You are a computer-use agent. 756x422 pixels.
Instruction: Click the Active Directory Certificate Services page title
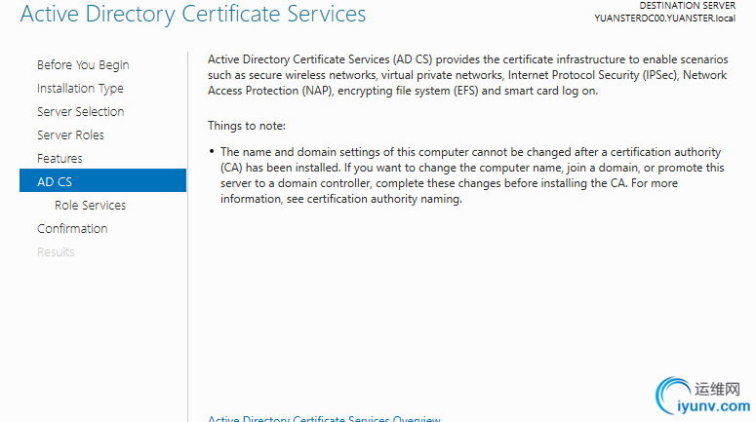193,15
